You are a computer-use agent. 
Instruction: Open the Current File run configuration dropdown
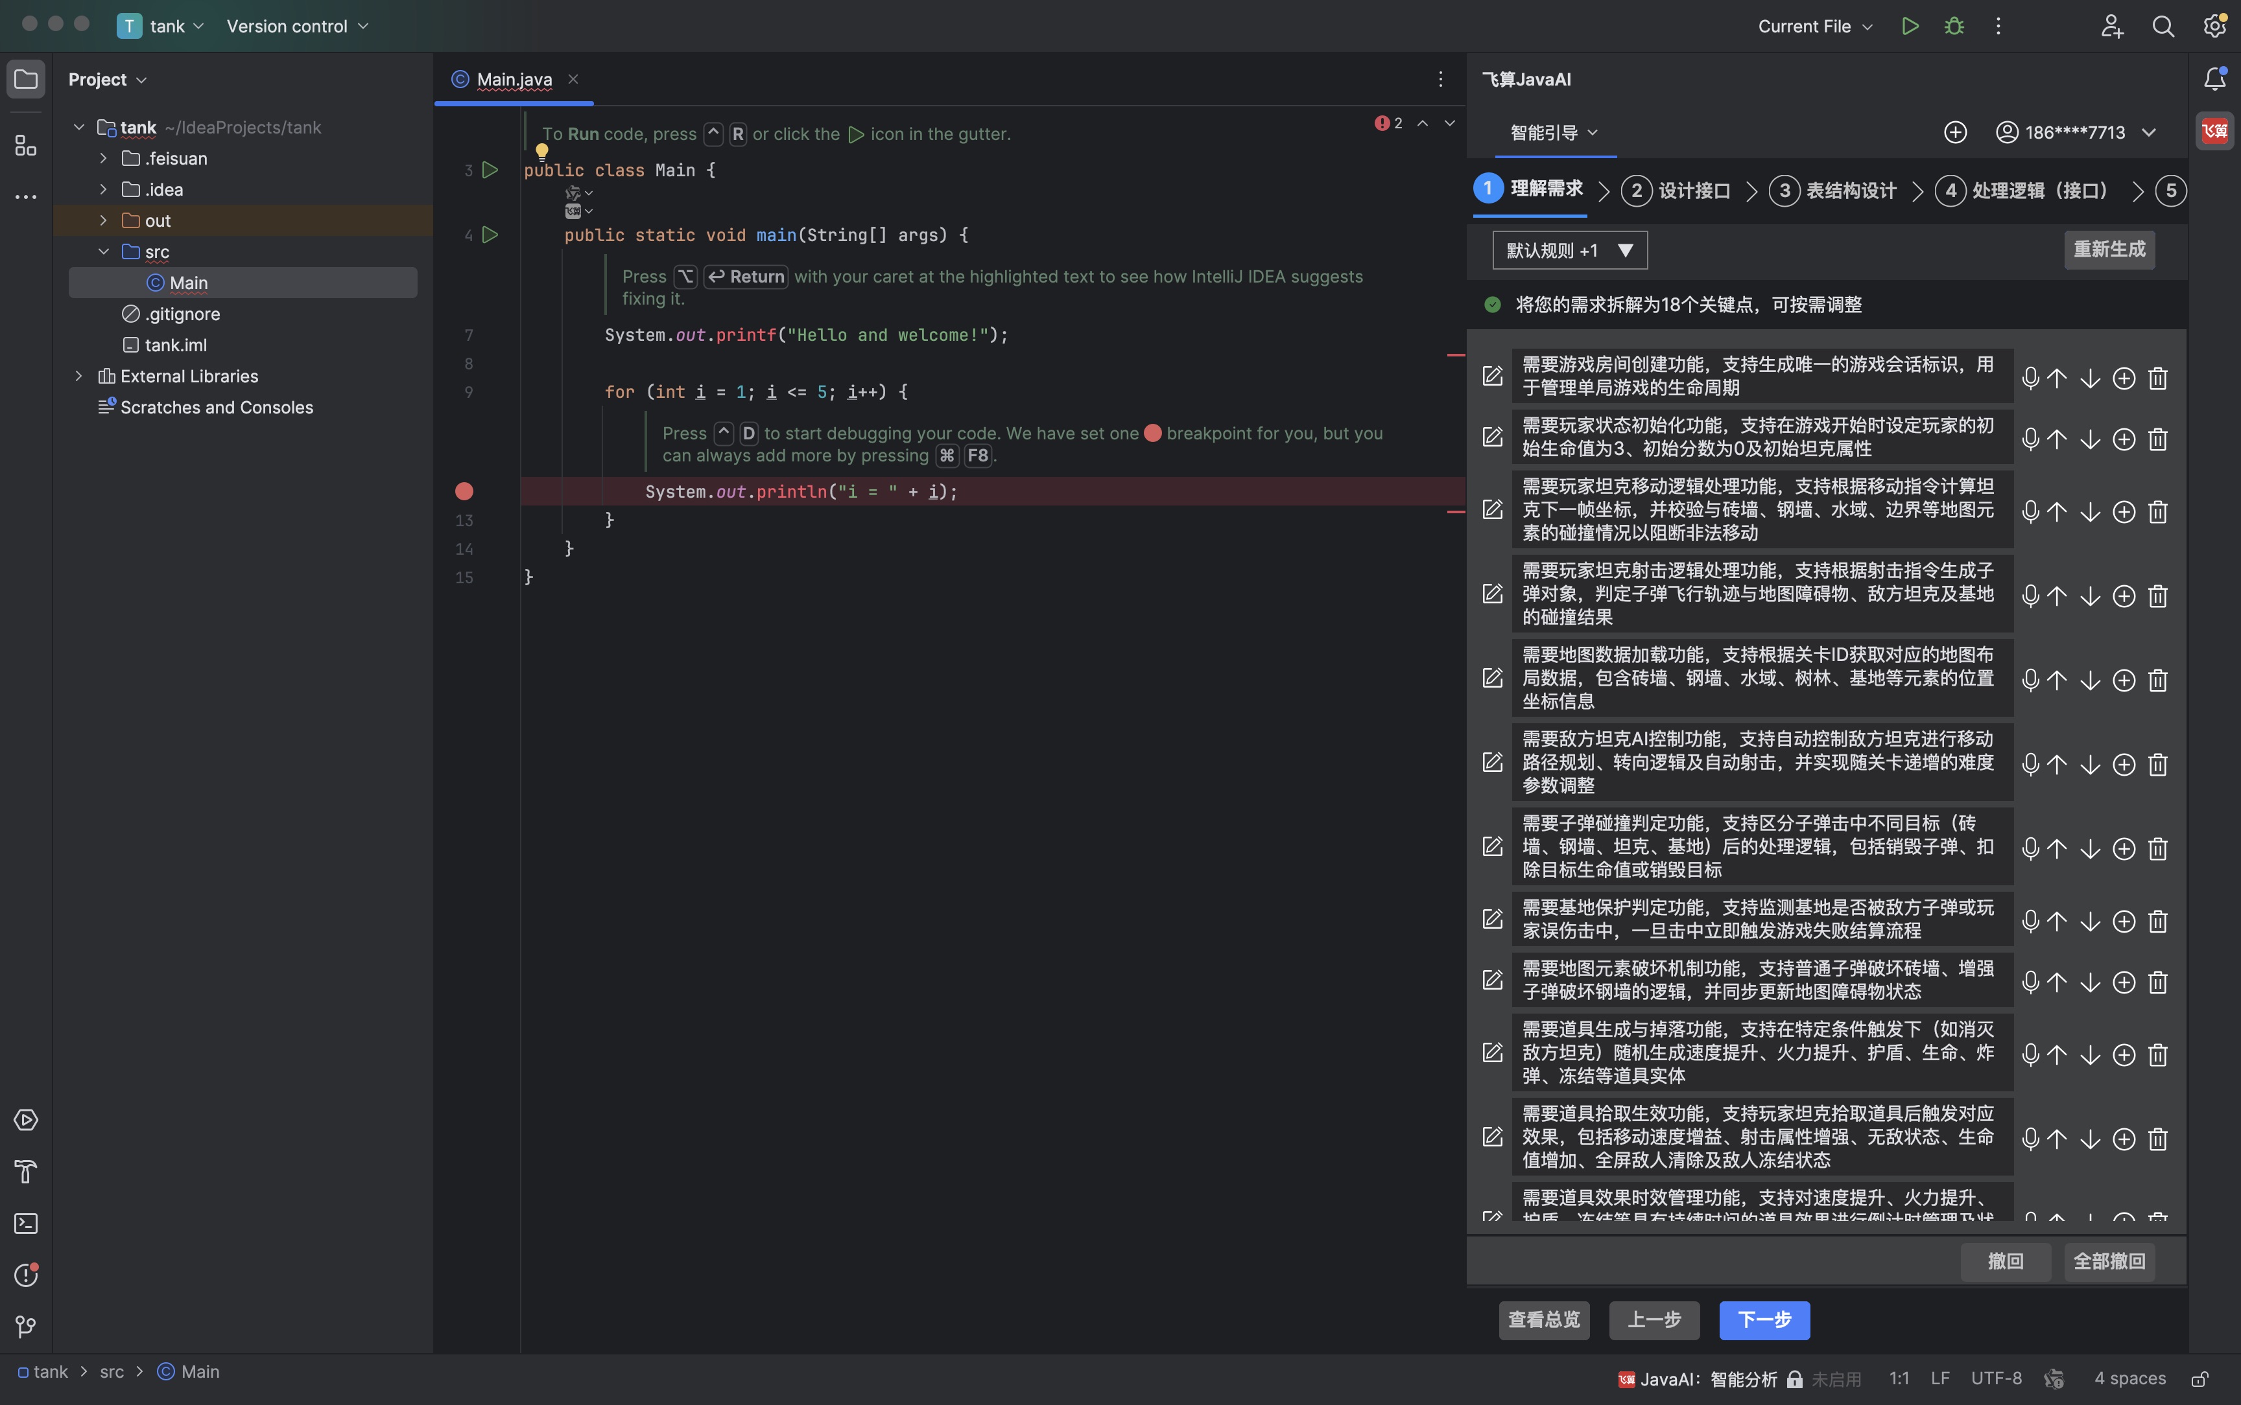[x=1814, y=26]
